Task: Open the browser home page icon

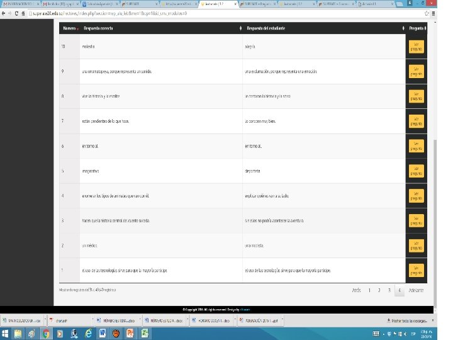Action: point(23,13)
